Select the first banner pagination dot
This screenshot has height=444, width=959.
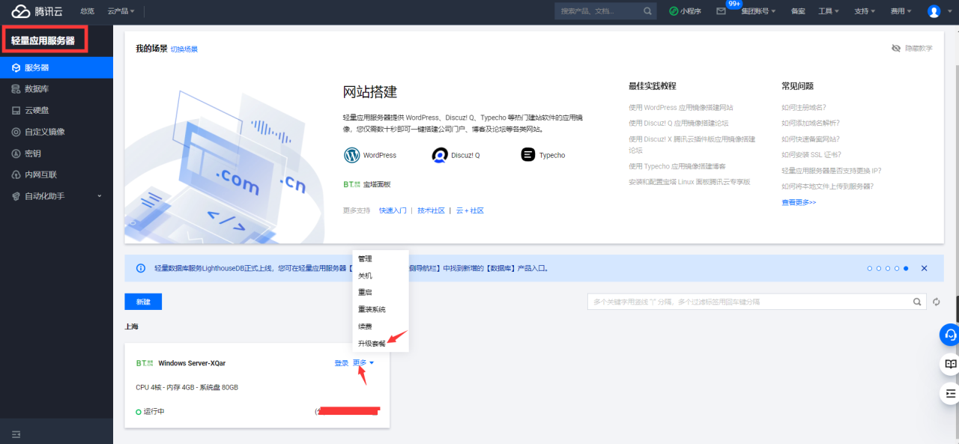tap(870, 268)
